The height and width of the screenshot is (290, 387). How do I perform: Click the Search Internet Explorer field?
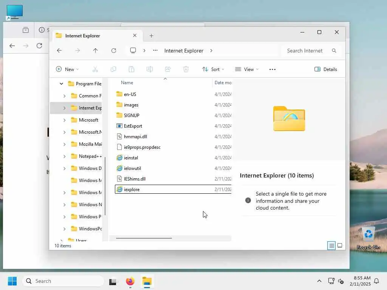[311, 51]
